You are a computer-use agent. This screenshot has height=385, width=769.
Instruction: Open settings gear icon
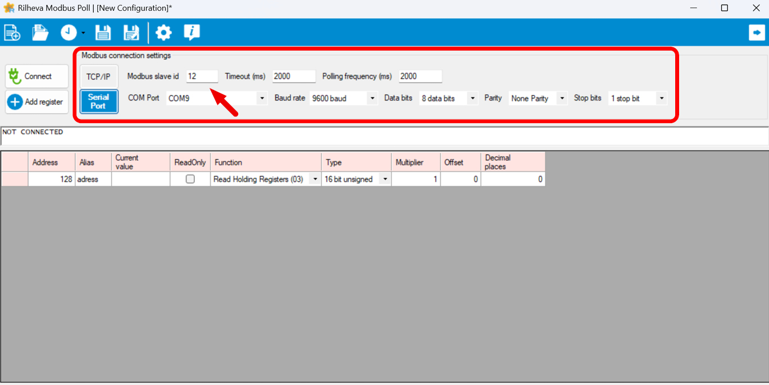pyautogui.click(x=163, y=33)
